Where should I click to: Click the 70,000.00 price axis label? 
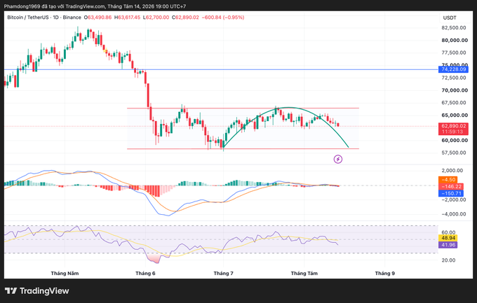[x=455, y=90]
